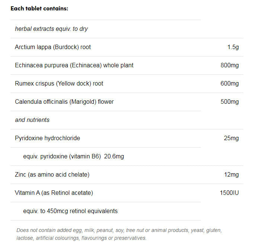The width and height of the screenshot is (256, 248).
Task: Click the 1.5g amount value
Action: [x=233, y=47]
